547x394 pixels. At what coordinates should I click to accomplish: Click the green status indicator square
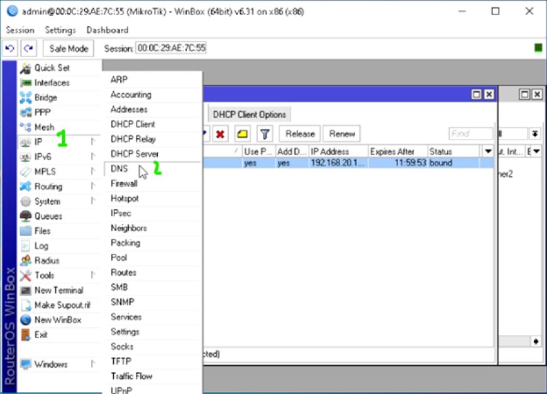pos(538,48)
